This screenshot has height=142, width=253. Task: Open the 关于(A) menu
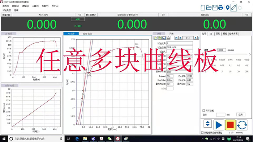click(x=55, y=6)
